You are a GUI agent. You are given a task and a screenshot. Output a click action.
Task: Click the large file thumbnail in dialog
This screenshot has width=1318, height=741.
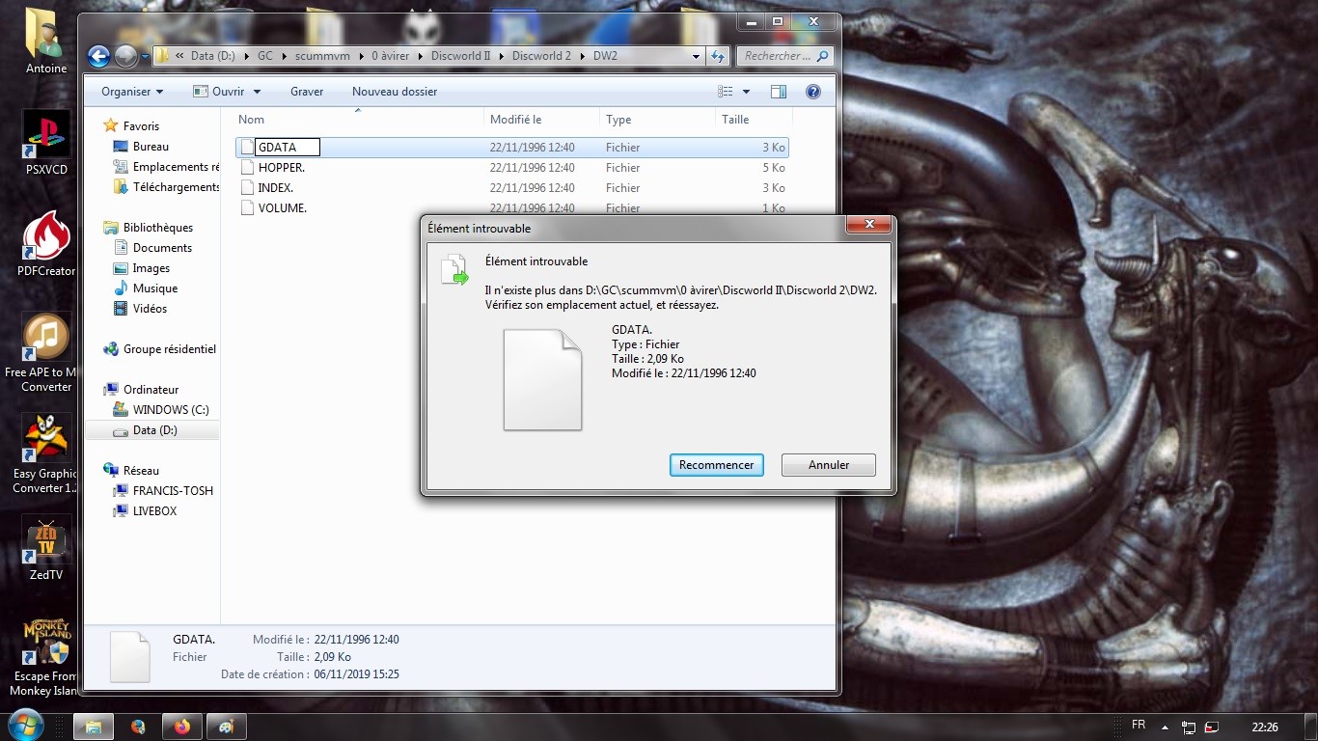pyautogui.click(x=542, y=379)
